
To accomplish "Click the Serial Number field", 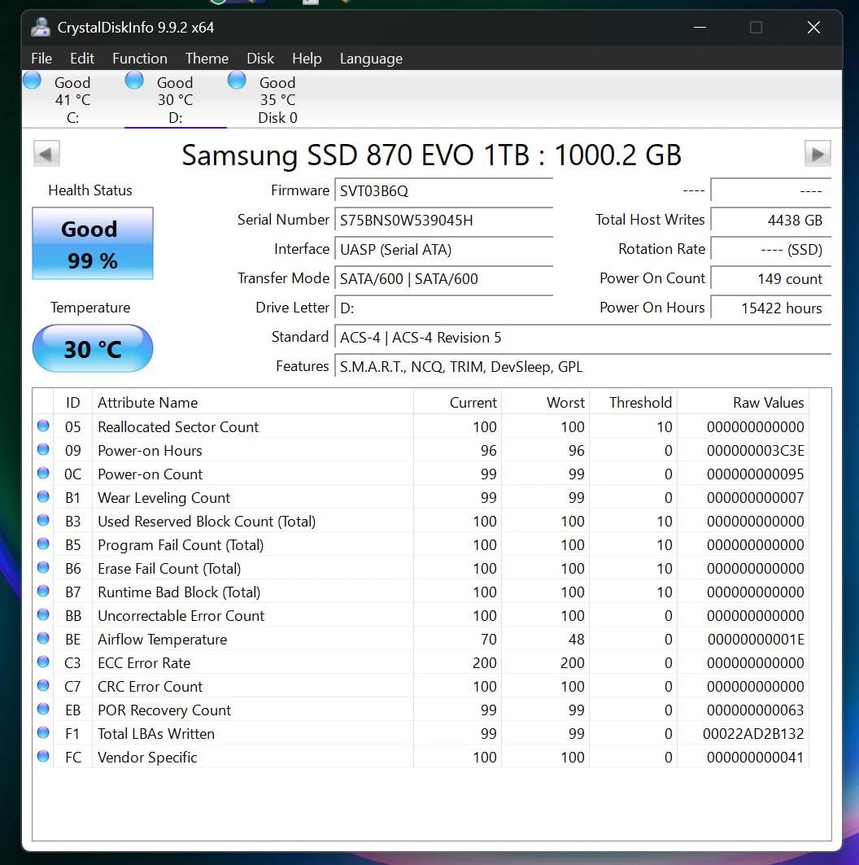I will (444, 220).
